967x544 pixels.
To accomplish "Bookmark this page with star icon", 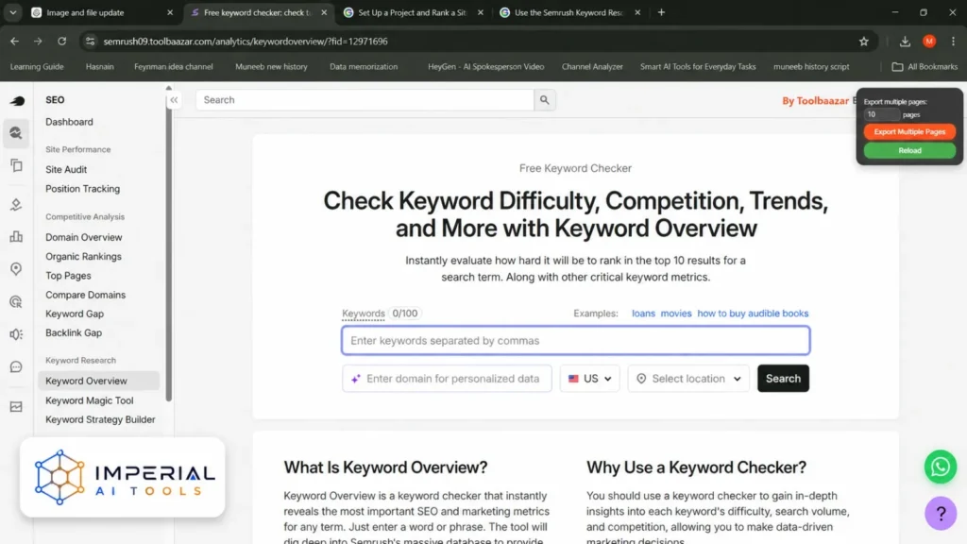I will pyautogui.click(x=863, y=42).
